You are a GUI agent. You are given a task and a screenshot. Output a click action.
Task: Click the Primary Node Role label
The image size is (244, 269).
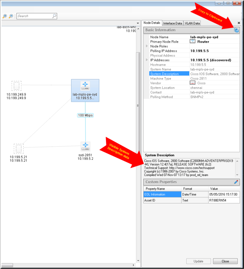[164, 42]
